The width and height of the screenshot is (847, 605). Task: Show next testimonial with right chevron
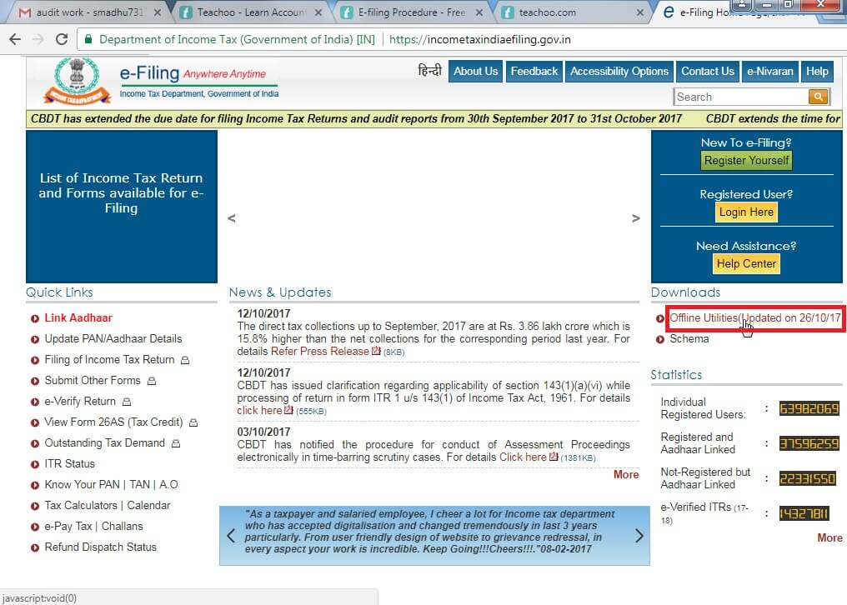tap(639, 536)
